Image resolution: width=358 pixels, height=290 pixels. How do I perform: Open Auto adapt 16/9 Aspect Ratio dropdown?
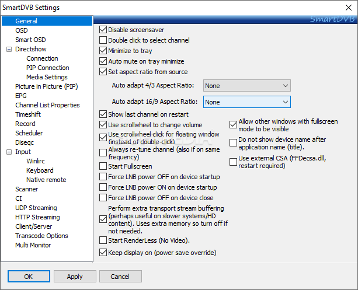pos(247,102)
